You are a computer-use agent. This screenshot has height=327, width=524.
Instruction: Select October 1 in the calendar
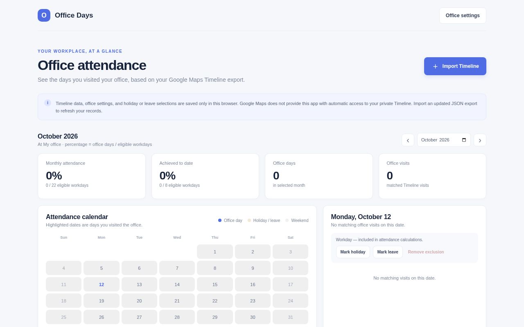point(215,252)
